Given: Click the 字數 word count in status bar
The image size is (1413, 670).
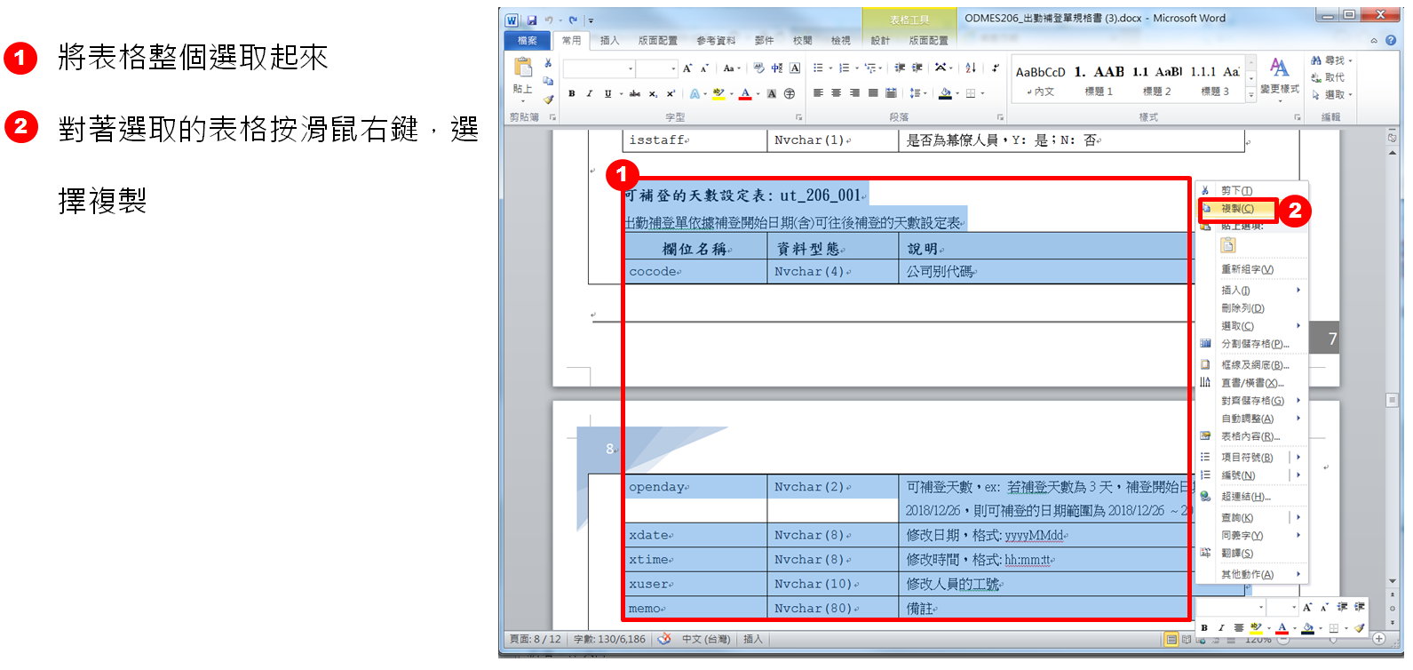Looking at the screenshot, I should pos(609,639).
